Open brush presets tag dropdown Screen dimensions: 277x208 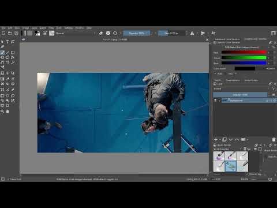227,149
